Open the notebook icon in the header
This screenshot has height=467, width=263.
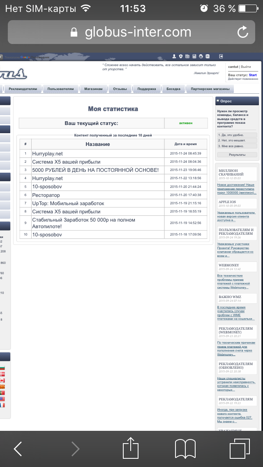208,56
